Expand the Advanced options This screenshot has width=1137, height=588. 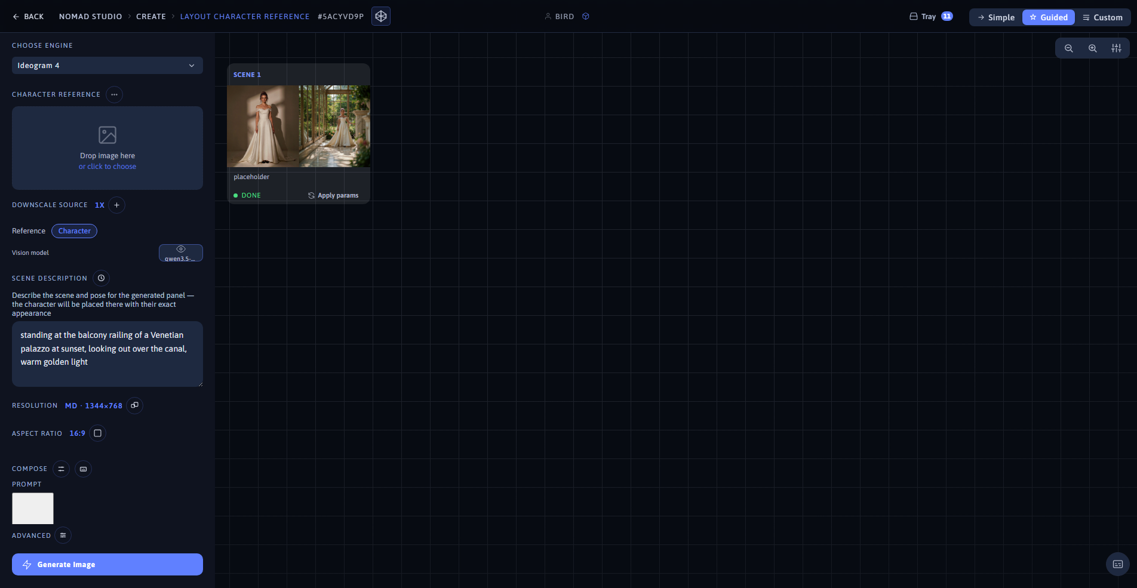coord(63,535)
